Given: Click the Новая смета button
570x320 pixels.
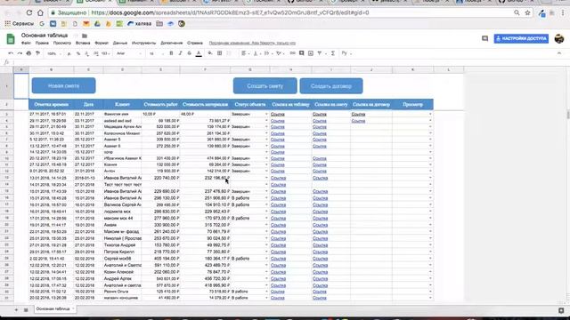Looking at the screenshot, I should click(x=63, y=86).
